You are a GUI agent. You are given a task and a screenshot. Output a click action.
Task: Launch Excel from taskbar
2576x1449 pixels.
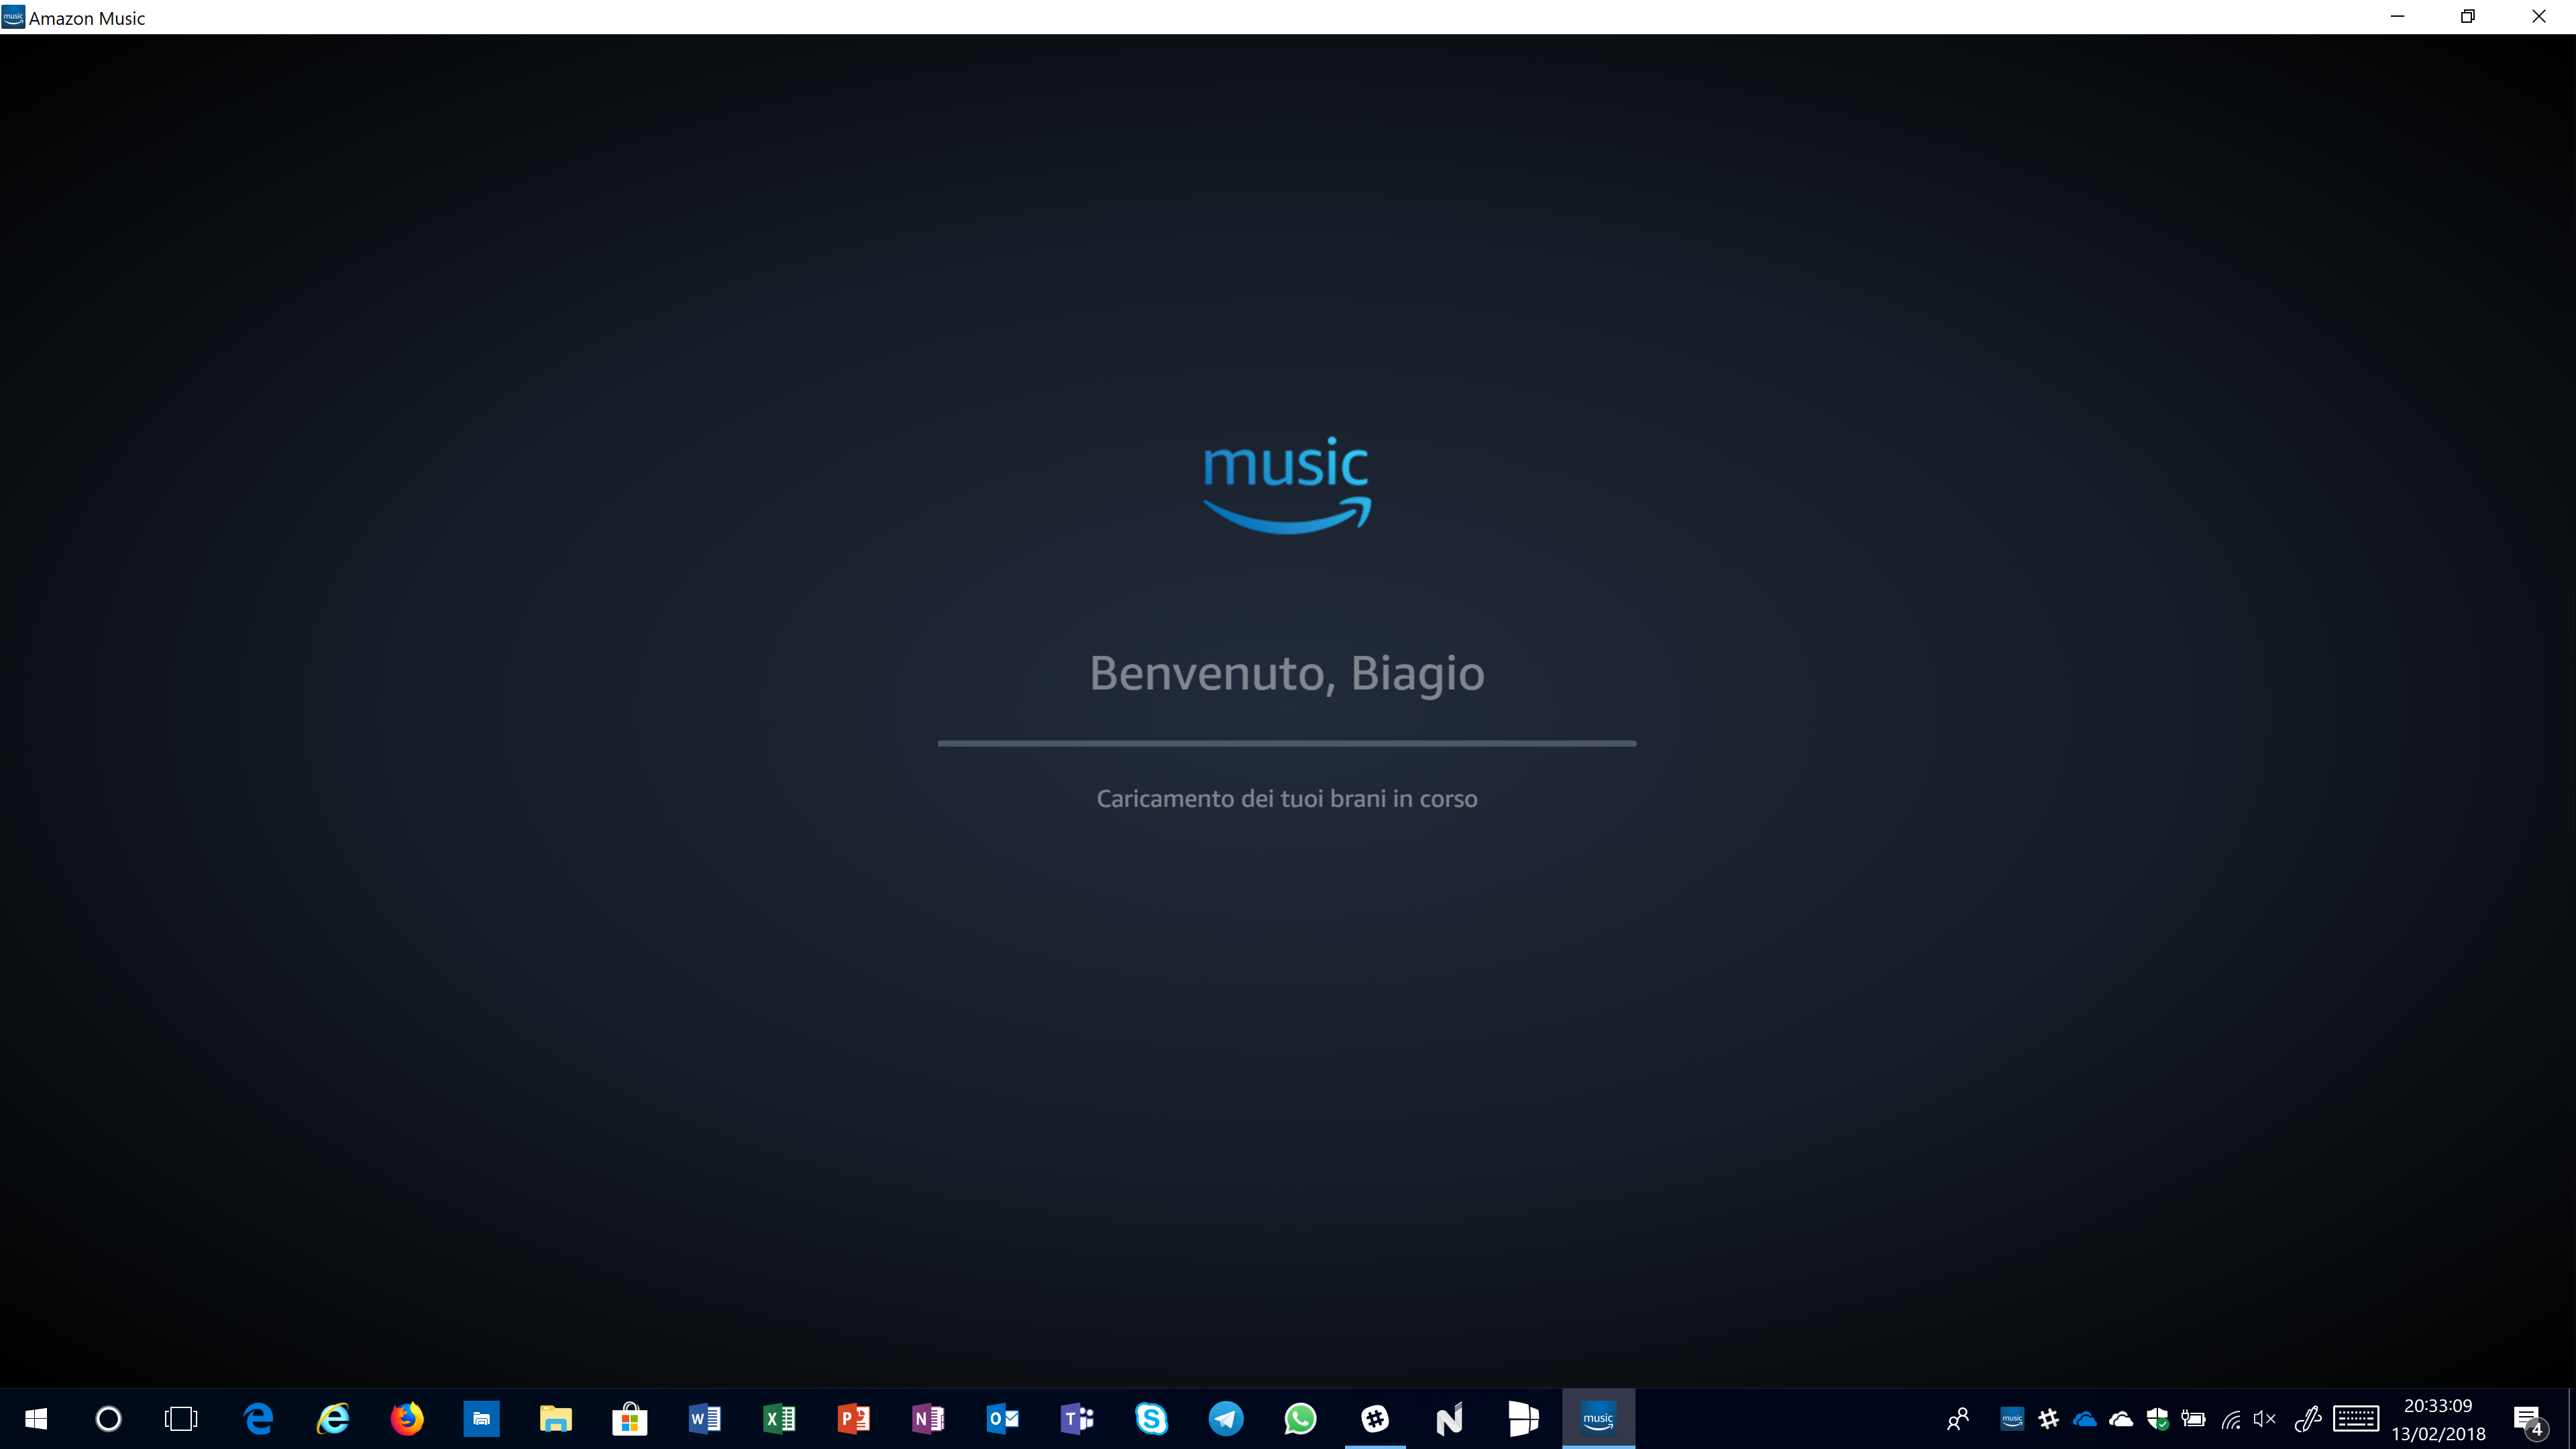coord(779,1418)
